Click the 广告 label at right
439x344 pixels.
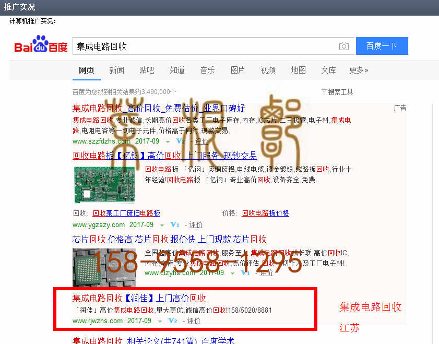tap(400, 108)
